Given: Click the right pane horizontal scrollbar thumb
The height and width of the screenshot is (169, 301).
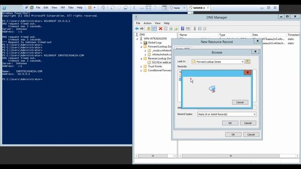Looking at the screenshot, I should (231, 156).
